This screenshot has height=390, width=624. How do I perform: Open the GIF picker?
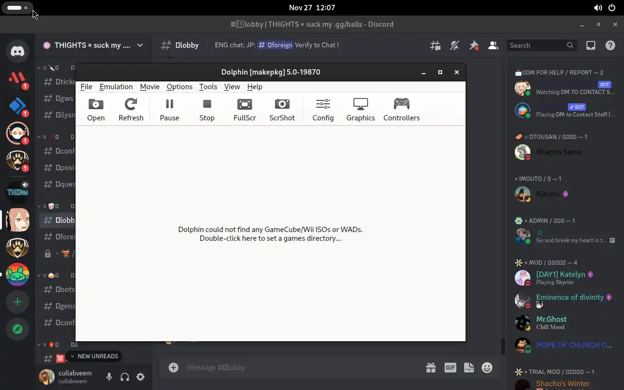point(450,368)
